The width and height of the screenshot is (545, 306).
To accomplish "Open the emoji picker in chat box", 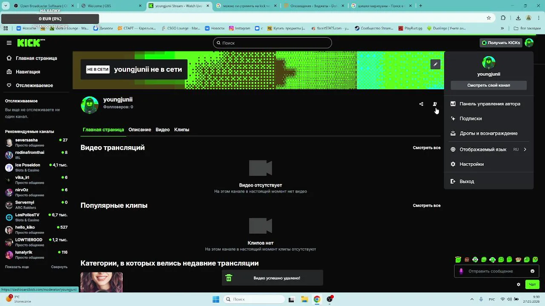I will [x=532, y=271].
